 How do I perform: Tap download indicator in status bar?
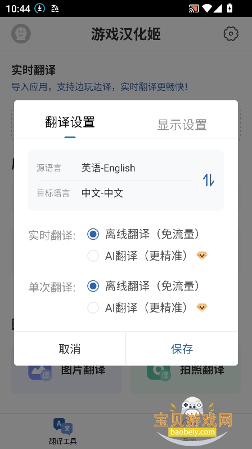coord(40,8)
